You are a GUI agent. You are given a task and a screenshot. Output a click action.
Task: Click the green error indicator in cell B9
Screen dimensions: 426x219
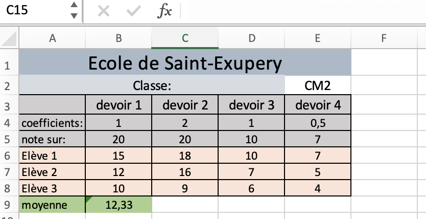[x=88, y=199]
